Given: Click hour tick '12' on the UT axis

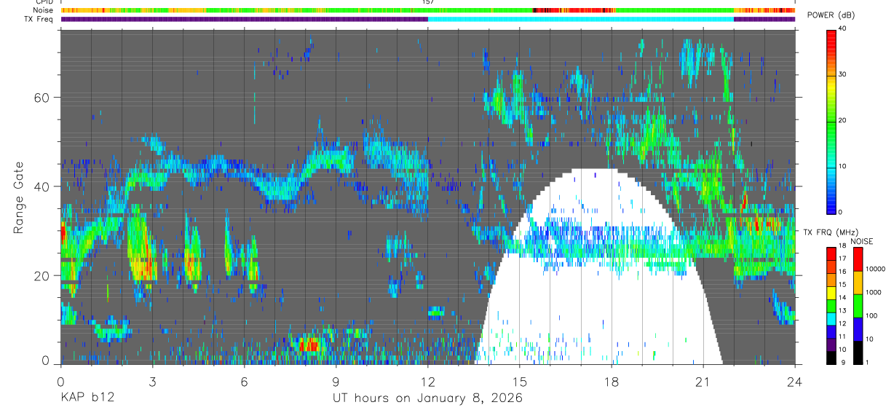Looking at the screenshot, I should tap(428, 381).
